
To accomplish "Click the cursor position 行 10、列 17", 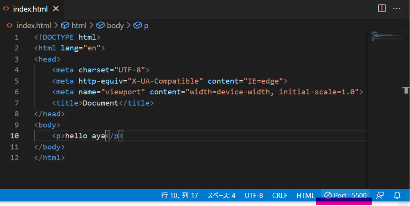I will point(180,196).
